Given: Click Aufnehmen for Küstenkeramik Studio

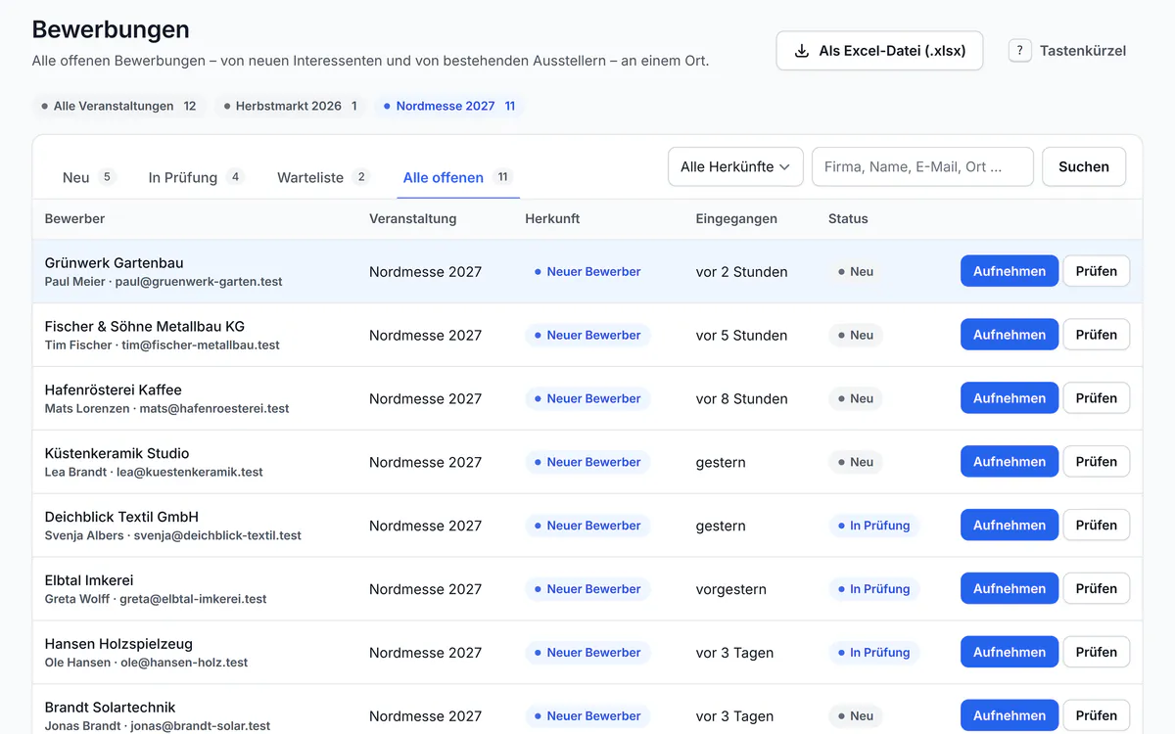Looking at the screenshot, I should (x=1009, y=462).
